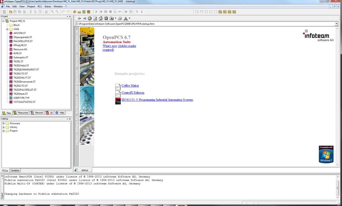The image size is (342, 206).
Task: Open the Extras menu
Action: tap(48, 7)
